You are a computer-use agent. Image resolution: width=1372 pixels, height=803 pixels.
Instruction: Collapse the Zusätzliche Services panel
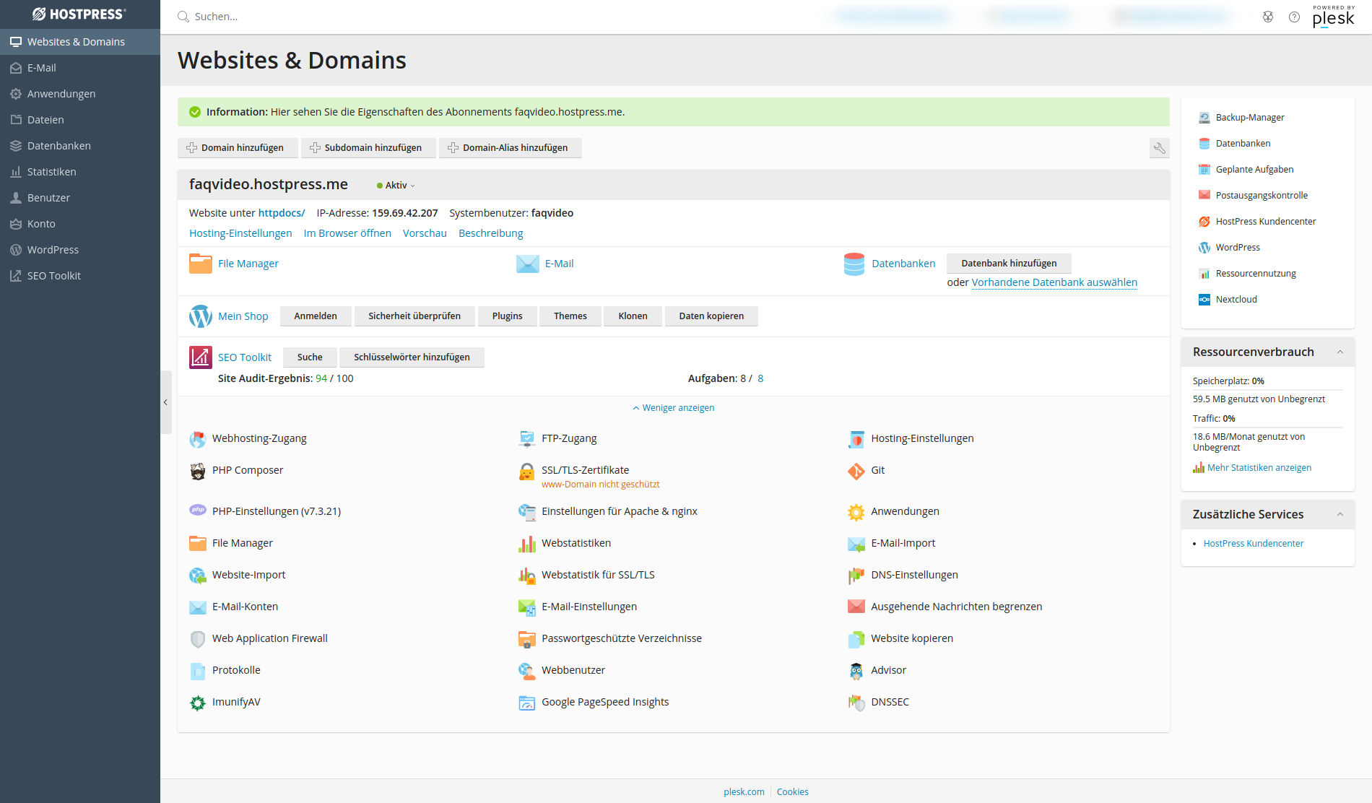click(1340, 515)
